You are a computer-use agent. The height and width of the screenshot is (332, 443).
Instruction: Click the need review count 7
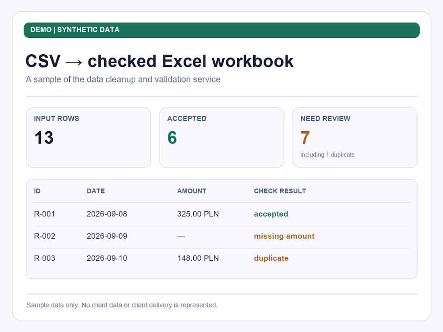(305, 138)
